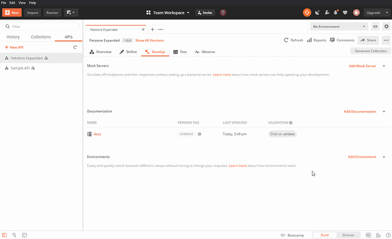The width and height of the screenshot is (392, 239).
Task: Open settings wrench icon in header
Action: (327, 13)
